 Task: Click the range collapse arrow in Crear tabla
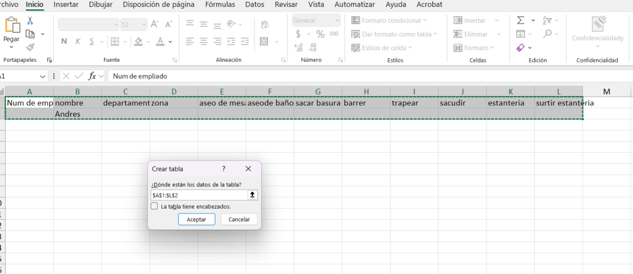(x=252, y=195)
